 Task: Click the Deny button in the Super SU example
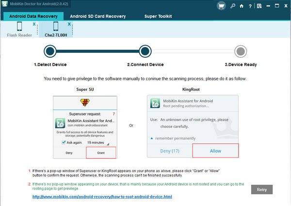pyautogui.click(x=69, y=153)
